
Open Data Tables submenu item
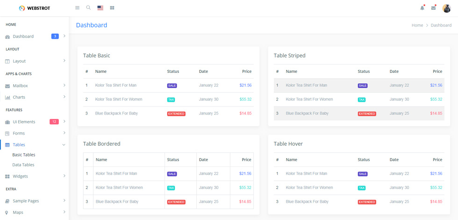[x=23, y=165]
